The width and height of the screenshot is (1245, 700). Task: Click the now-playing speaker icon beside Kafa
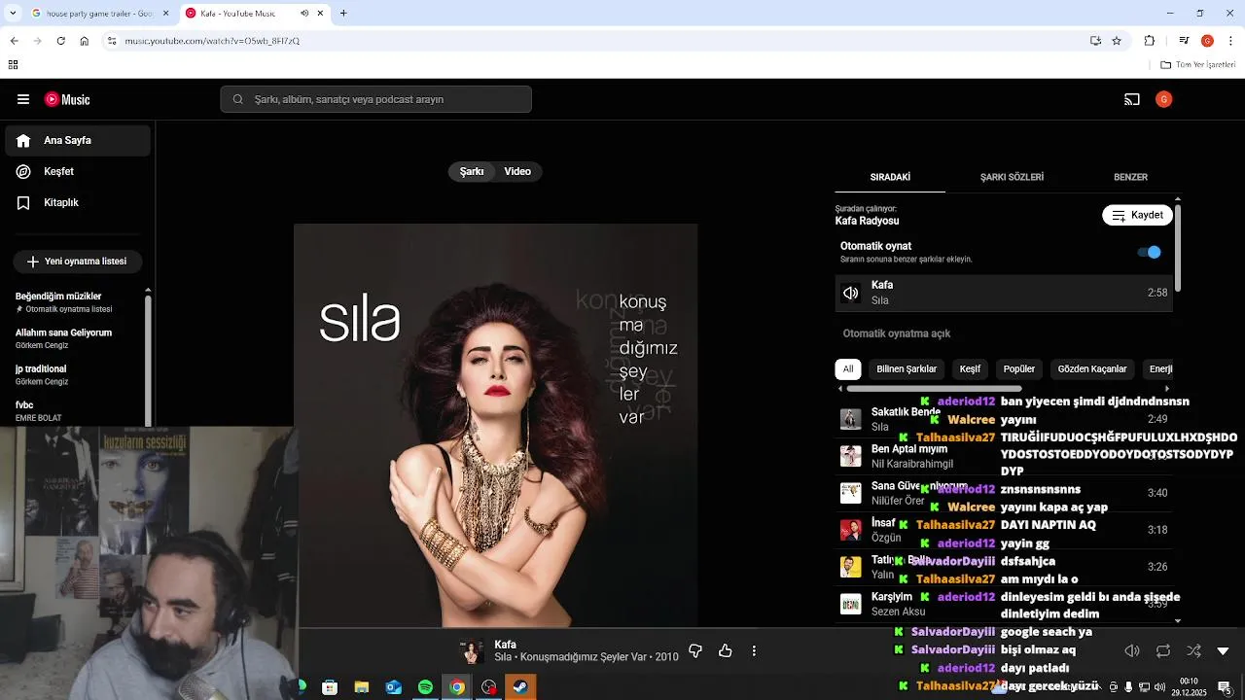pos(851,293)
